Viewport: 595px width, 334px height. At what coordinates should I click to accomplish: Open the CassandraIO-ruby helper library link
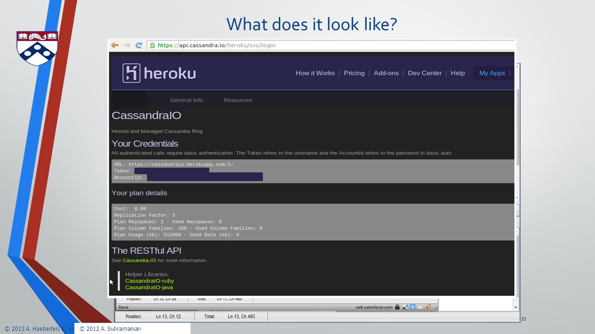tap(150, 281)
